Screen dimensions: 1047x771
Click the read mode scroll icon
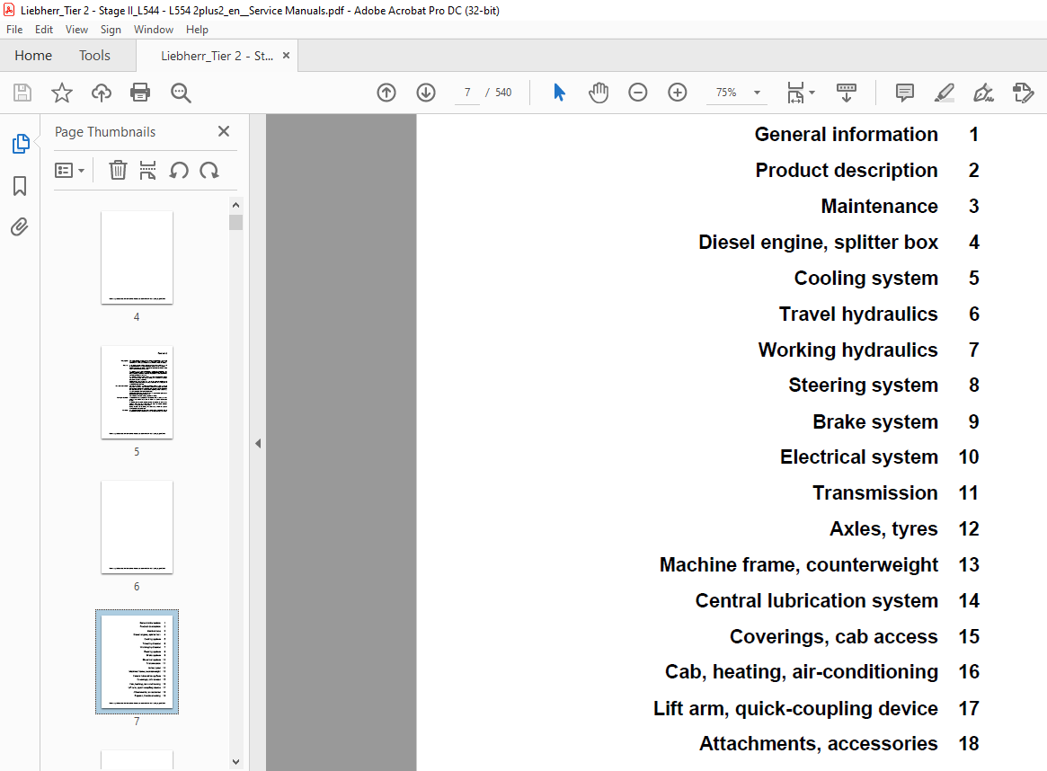(846, 93)
